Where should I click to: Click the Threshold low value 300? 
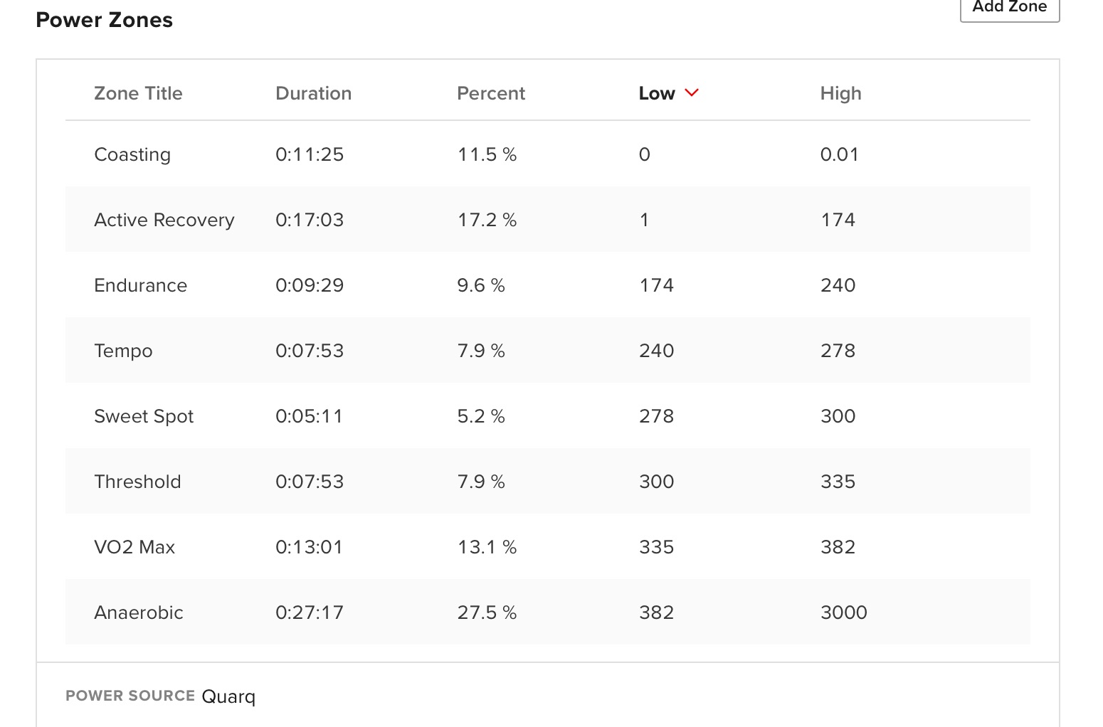tap(656, 482)
